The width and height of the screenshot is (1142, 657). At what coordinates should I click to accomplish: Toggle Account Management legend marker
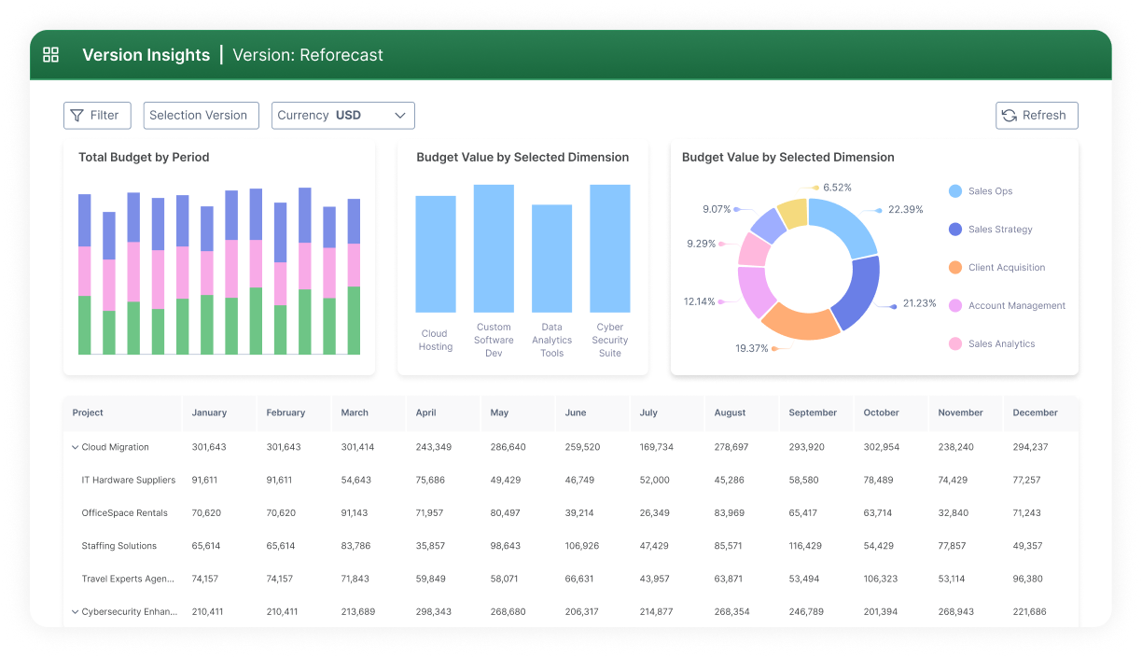pyautogui.click(x=954, y=306)
